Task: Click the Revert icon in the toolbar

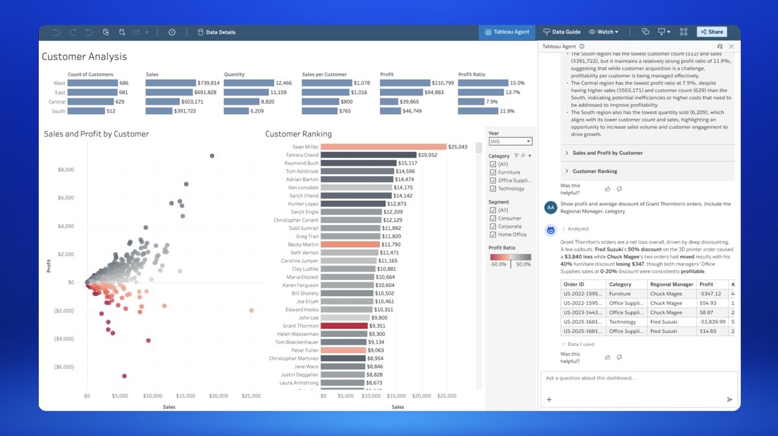Action: pyautogui.click(x=89, y=32)
